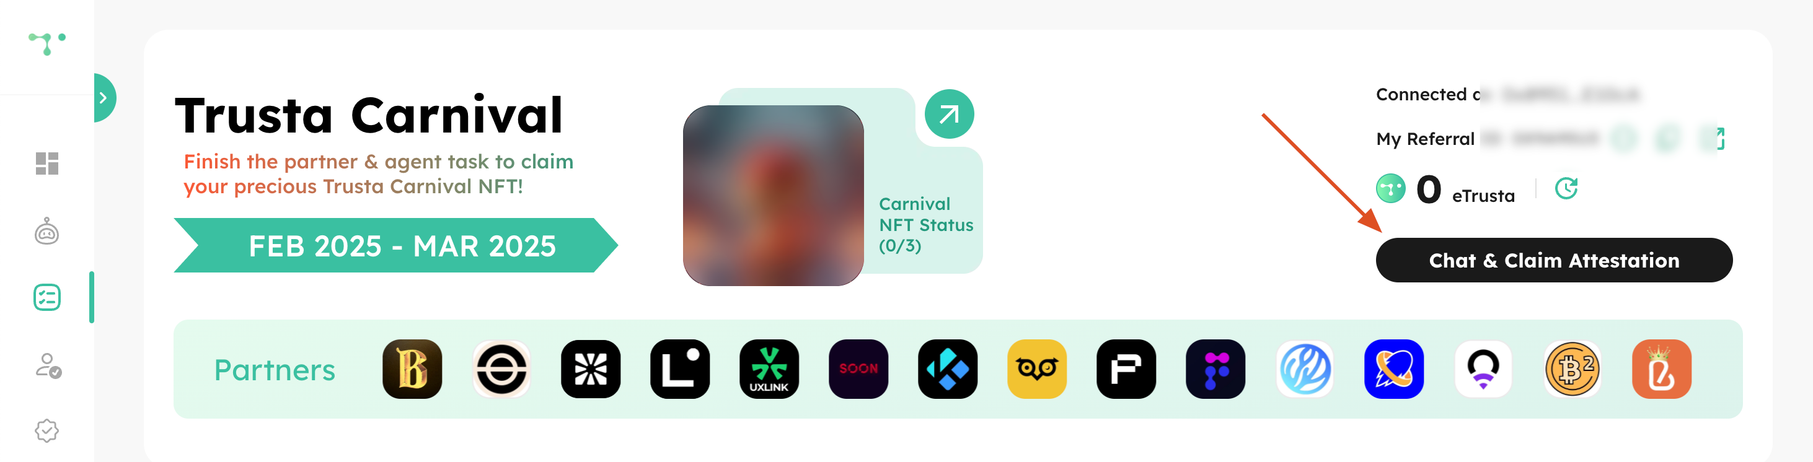Viewport: 1813px width, 462px height.
Task: Refresh the eTrusta points balance
Action: pyautogui.click(x=1566, y=188)
